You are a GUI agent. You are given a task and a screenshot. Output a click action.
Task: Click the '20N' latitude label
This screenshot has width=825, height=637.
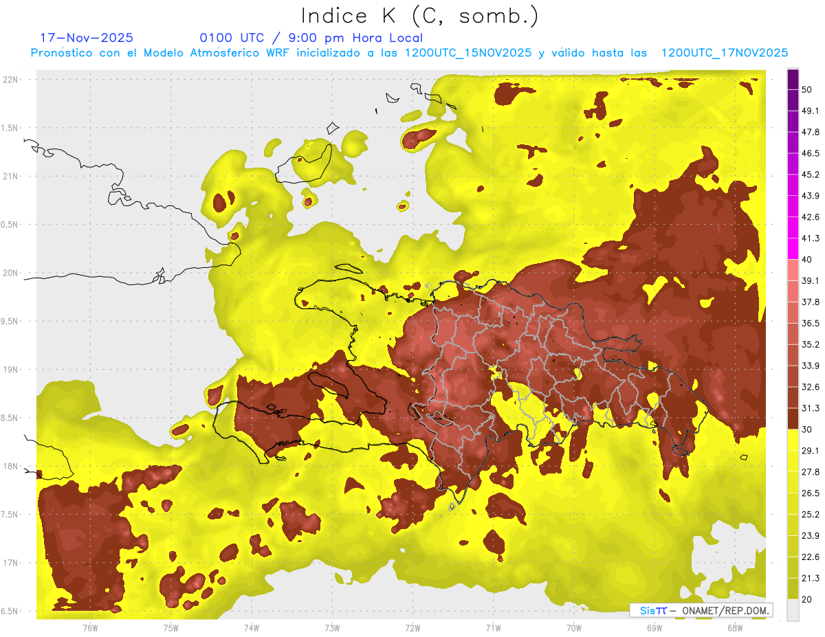click(10, 273)
